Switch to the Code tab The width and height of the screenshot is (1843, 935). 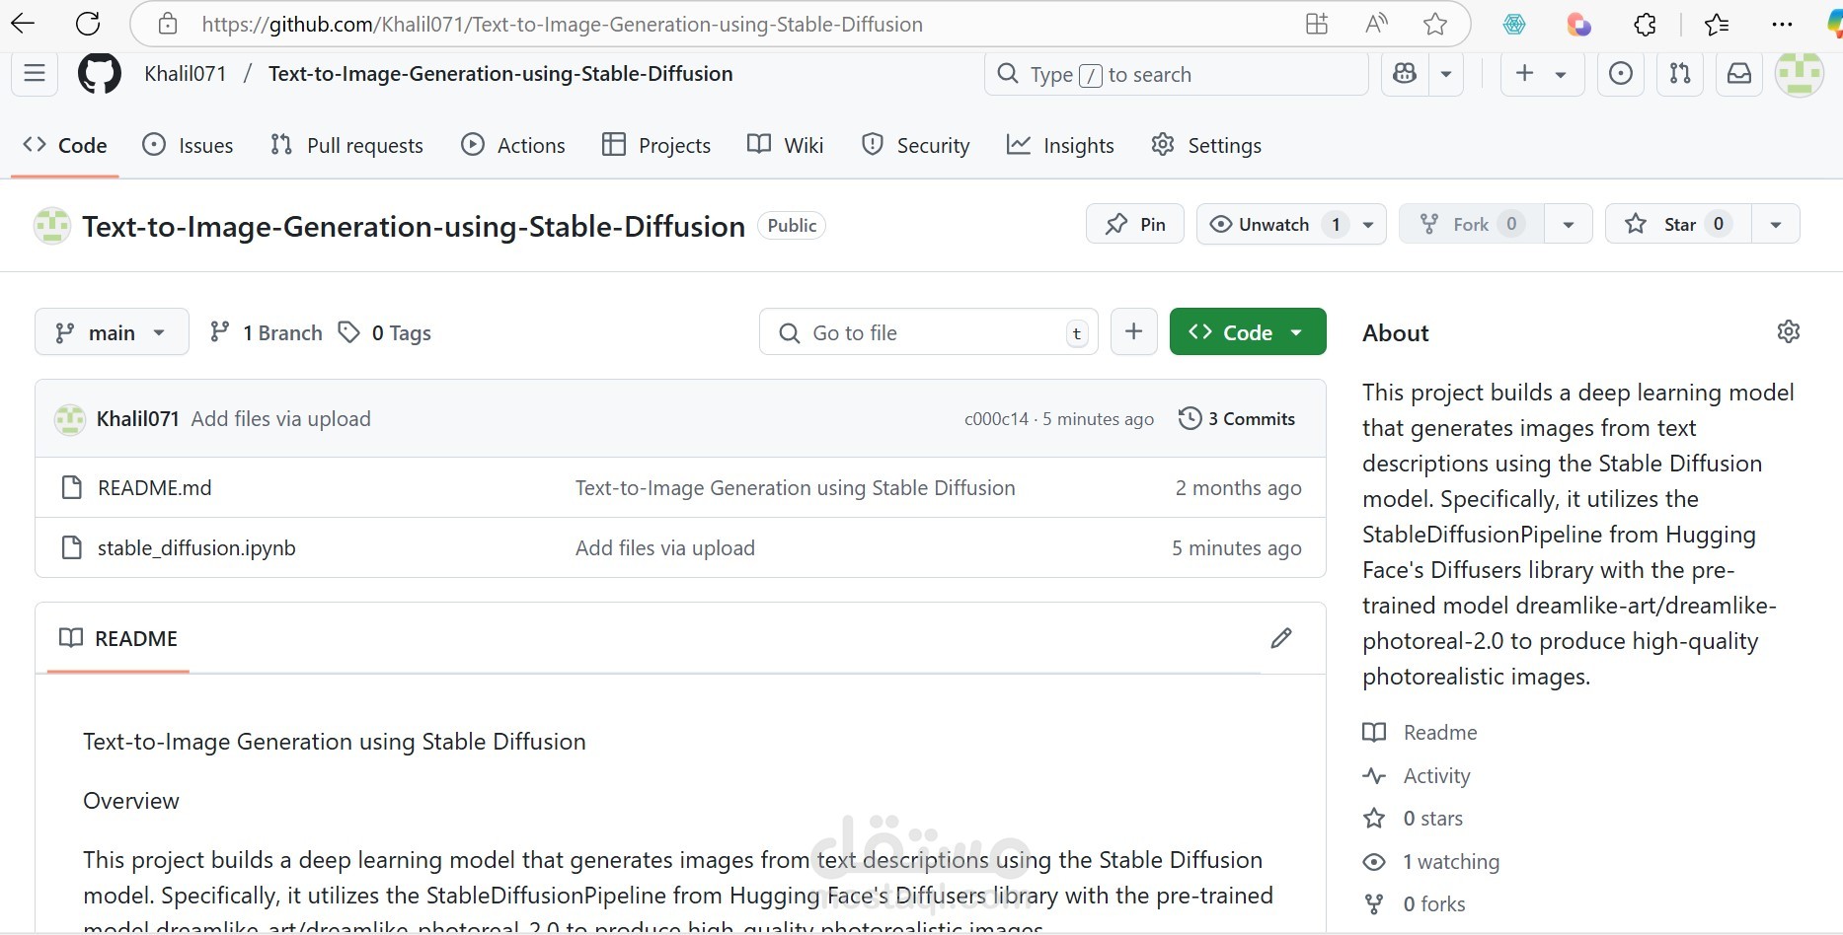point(65,146)
